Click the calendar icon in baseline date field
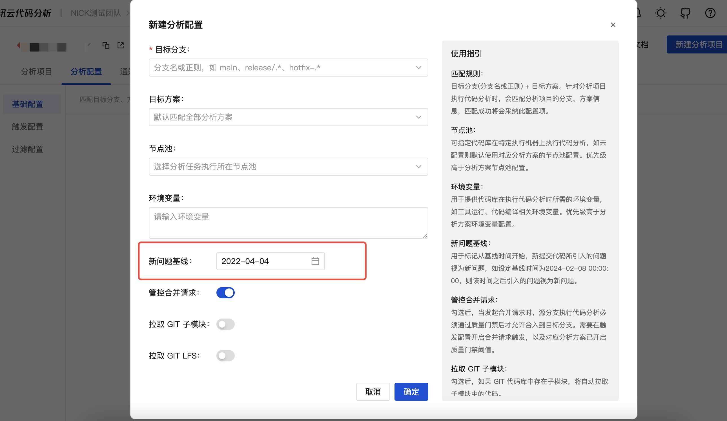This screenshot has height=421, width=727. 315,261
